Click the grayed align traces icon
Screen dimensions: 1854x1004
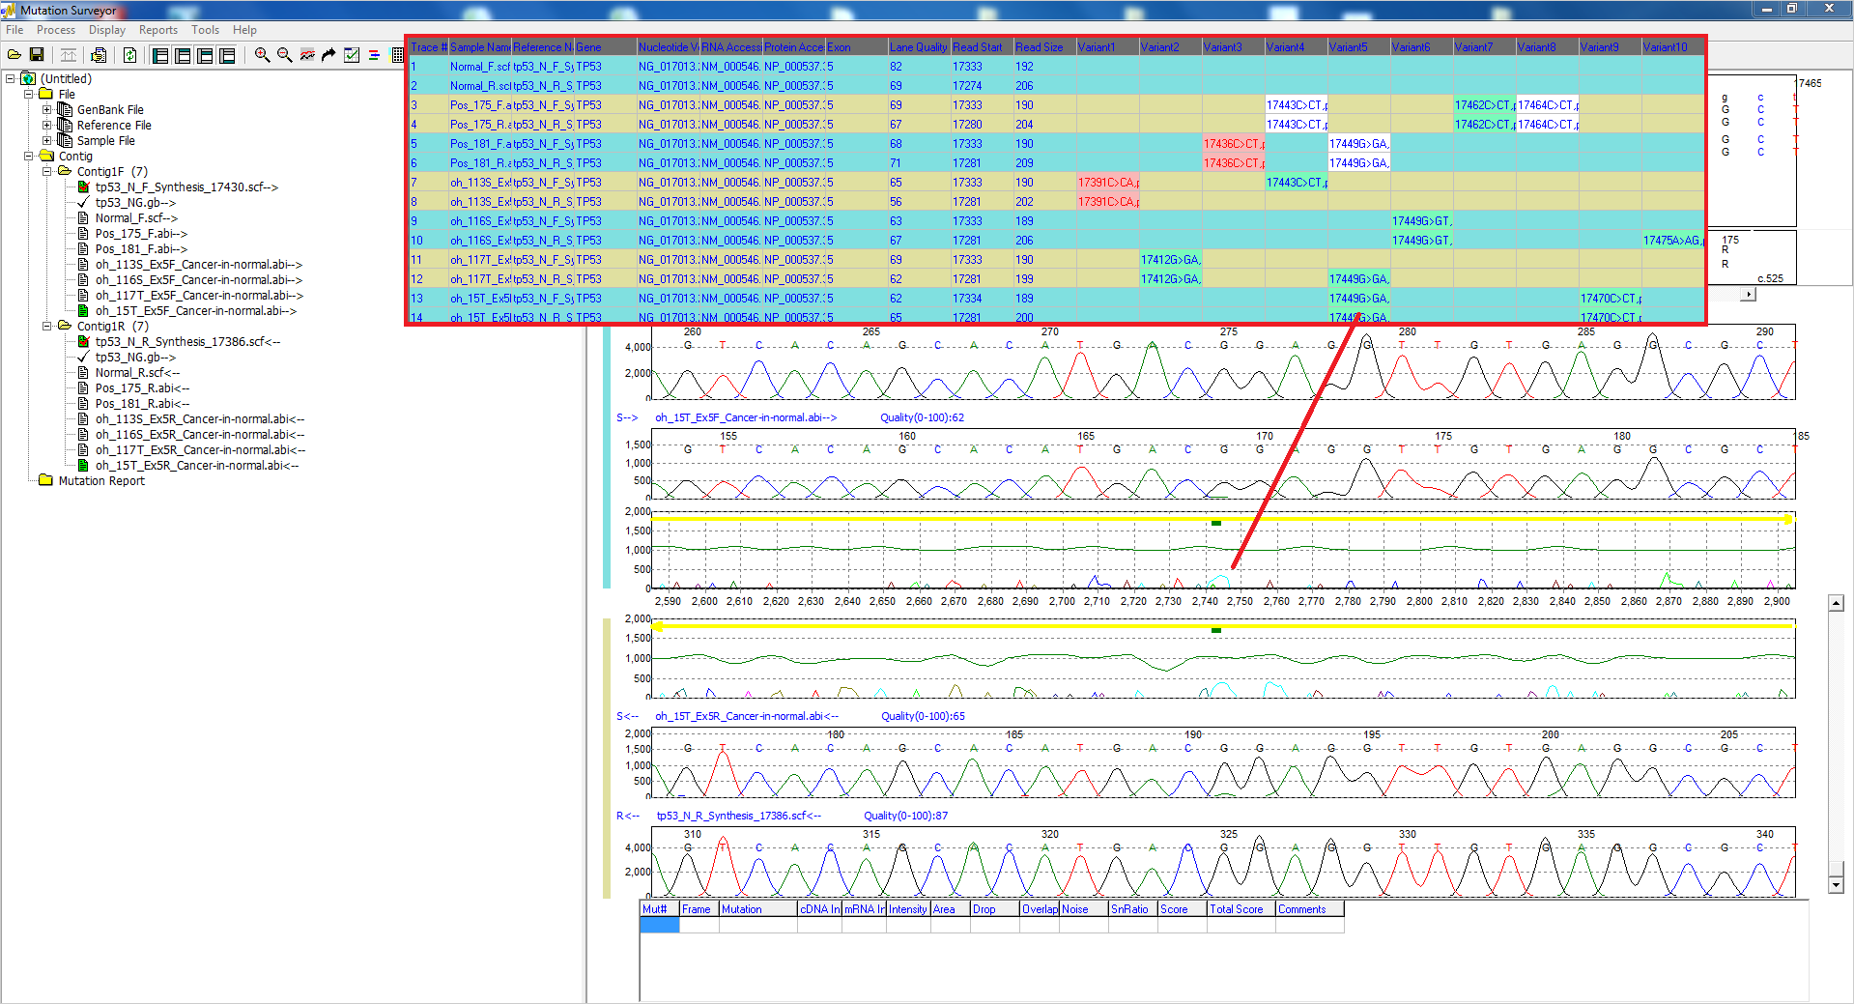click(x=68, y=55)
